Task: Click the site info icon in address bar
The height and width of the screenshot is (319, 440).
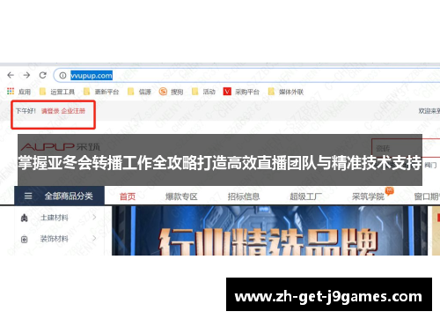Action: [x=62, y=76]
